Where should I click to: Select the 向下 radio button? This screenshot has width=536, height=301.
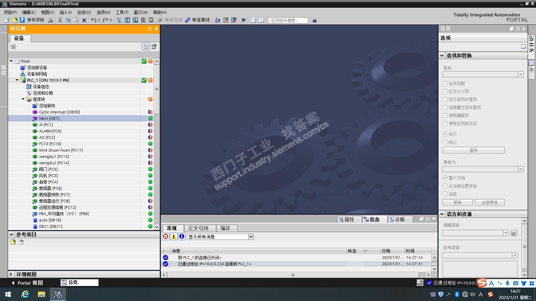pos(445,134)
